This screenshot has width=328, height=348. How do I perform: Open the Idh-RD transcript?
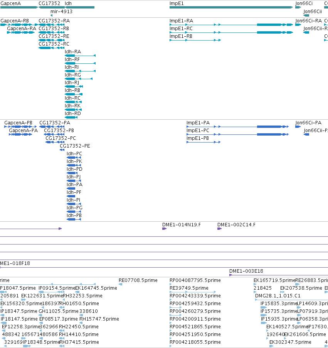pyautogui.click(x=71, y=117)
